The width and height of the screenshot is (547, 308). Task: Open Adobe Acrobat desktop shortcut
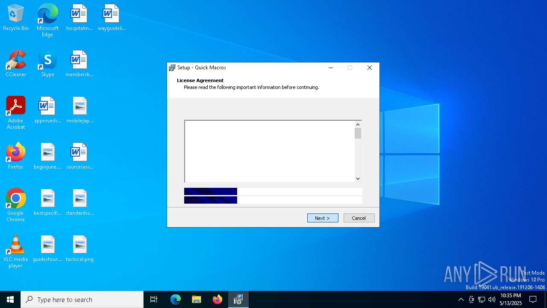(16, 113)
